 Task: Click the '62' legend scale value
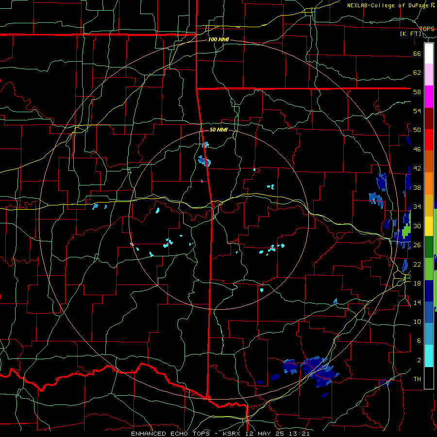pos(417,73)
